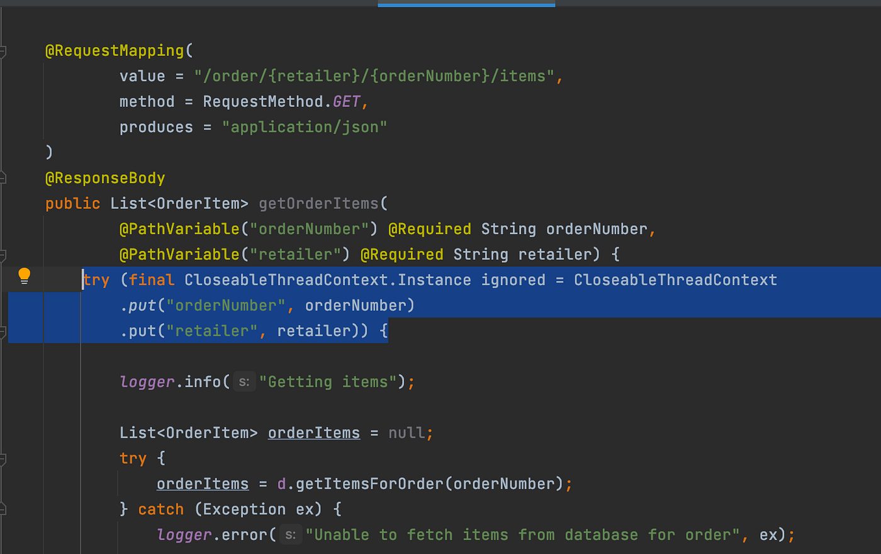Click the @Required annotation on orderNumber parameter

[430, 228]
